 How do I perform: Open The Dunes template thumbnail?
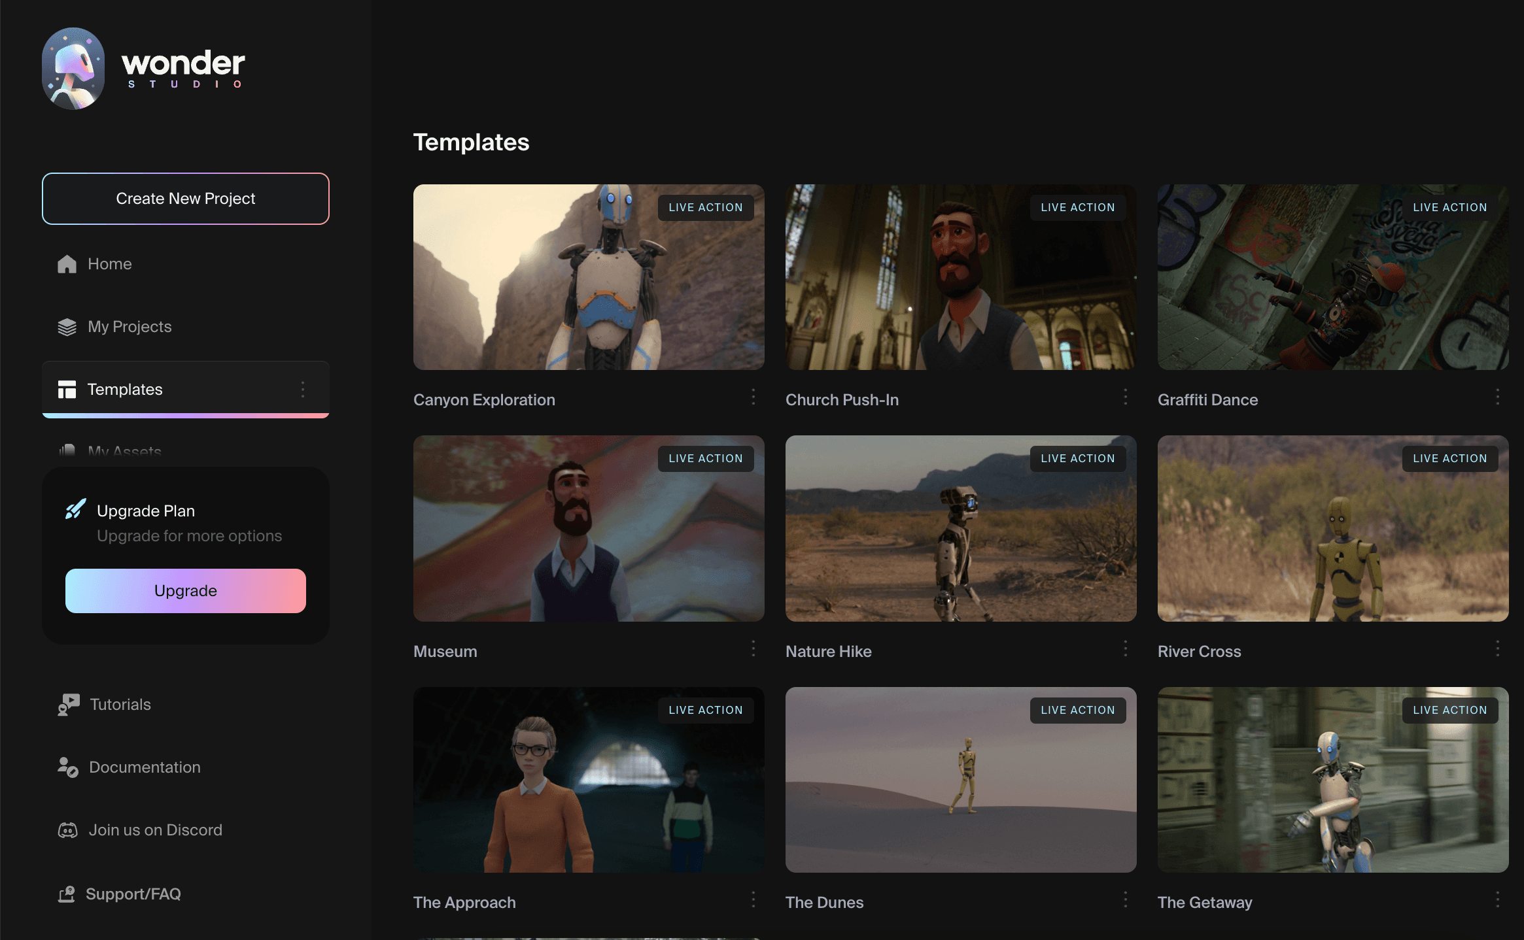click(x=961, y=780)
